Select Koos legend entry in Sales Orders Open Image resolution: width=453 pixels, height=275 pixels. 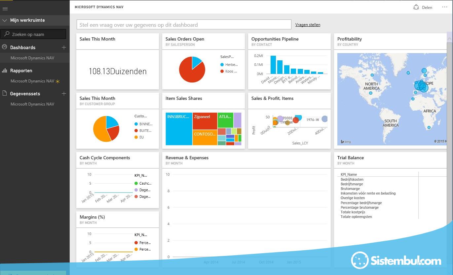click(x=229, y=71)
